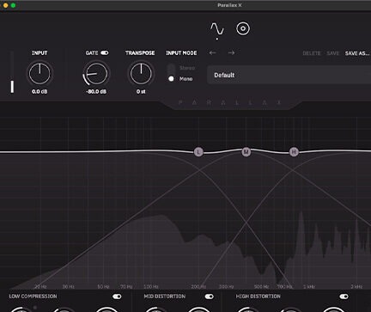Click the Input gain knob
This screenshot has height=312, width=371.
(40, 74)
